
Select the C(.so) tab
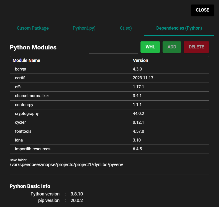(x=126, y=28)
